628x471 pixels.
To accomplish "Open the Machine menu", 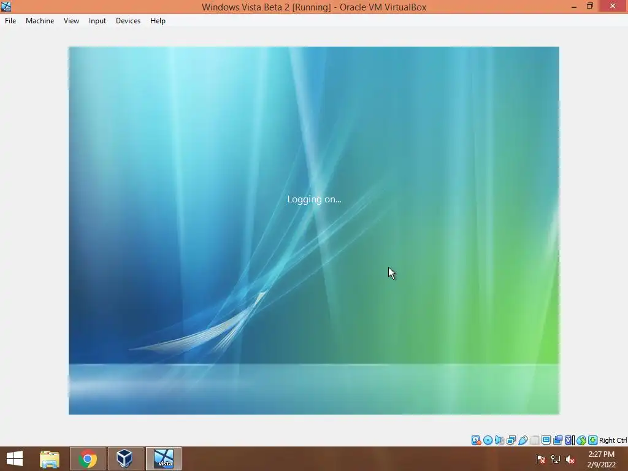I will coord(40,21).
